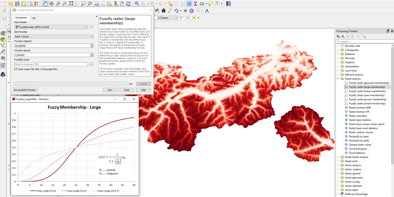Switch to the Parameters tab
394x197 pixels.
21,18
